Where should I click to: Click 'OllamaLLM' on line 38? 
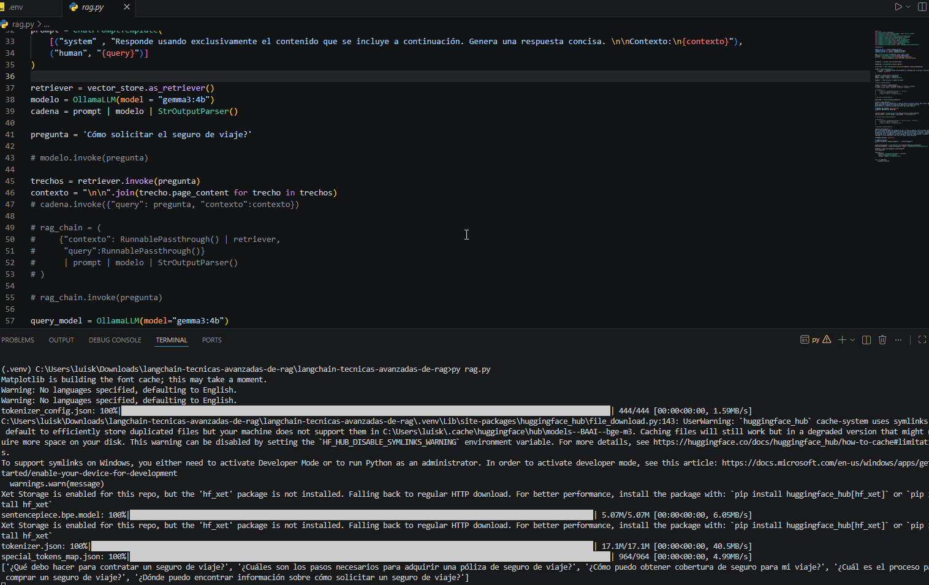(94, 100)
